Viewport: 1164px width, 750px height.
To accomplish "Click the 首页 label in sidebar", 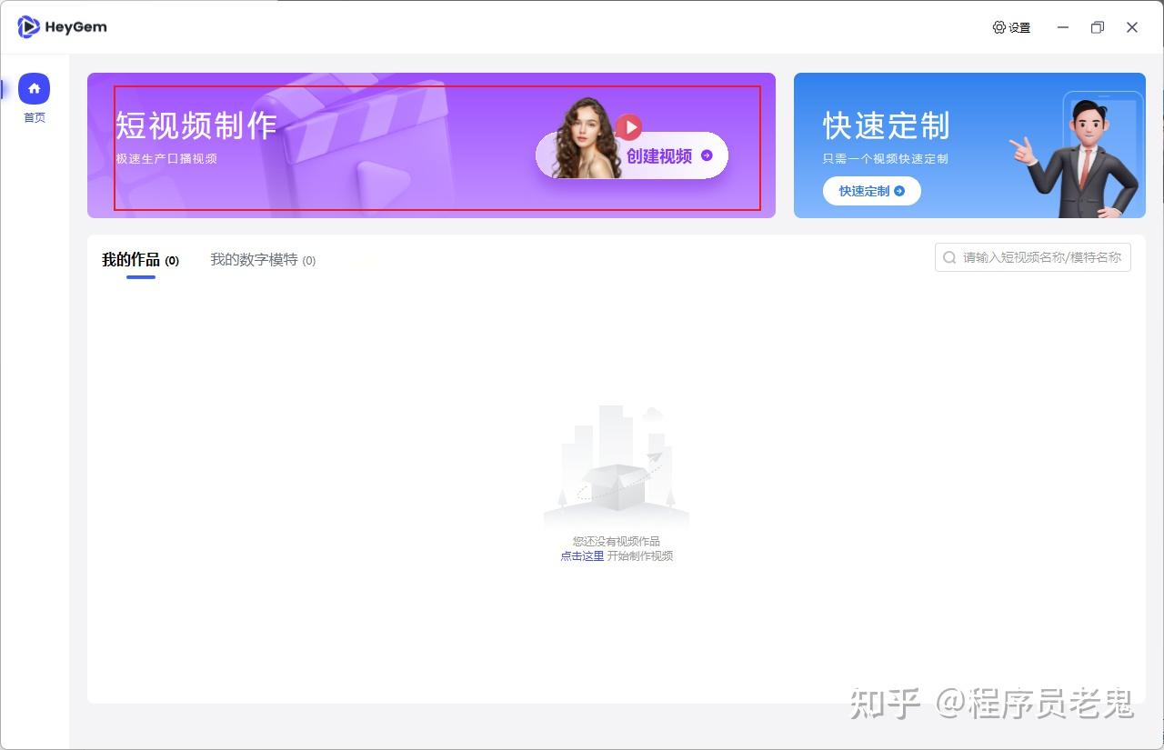I will [x=35, y=118].
